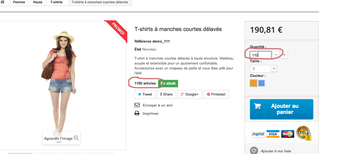The width and height of the screenshot is (345, 154).
Task: Share product on Google+ button
Action: tap(190, 94)
